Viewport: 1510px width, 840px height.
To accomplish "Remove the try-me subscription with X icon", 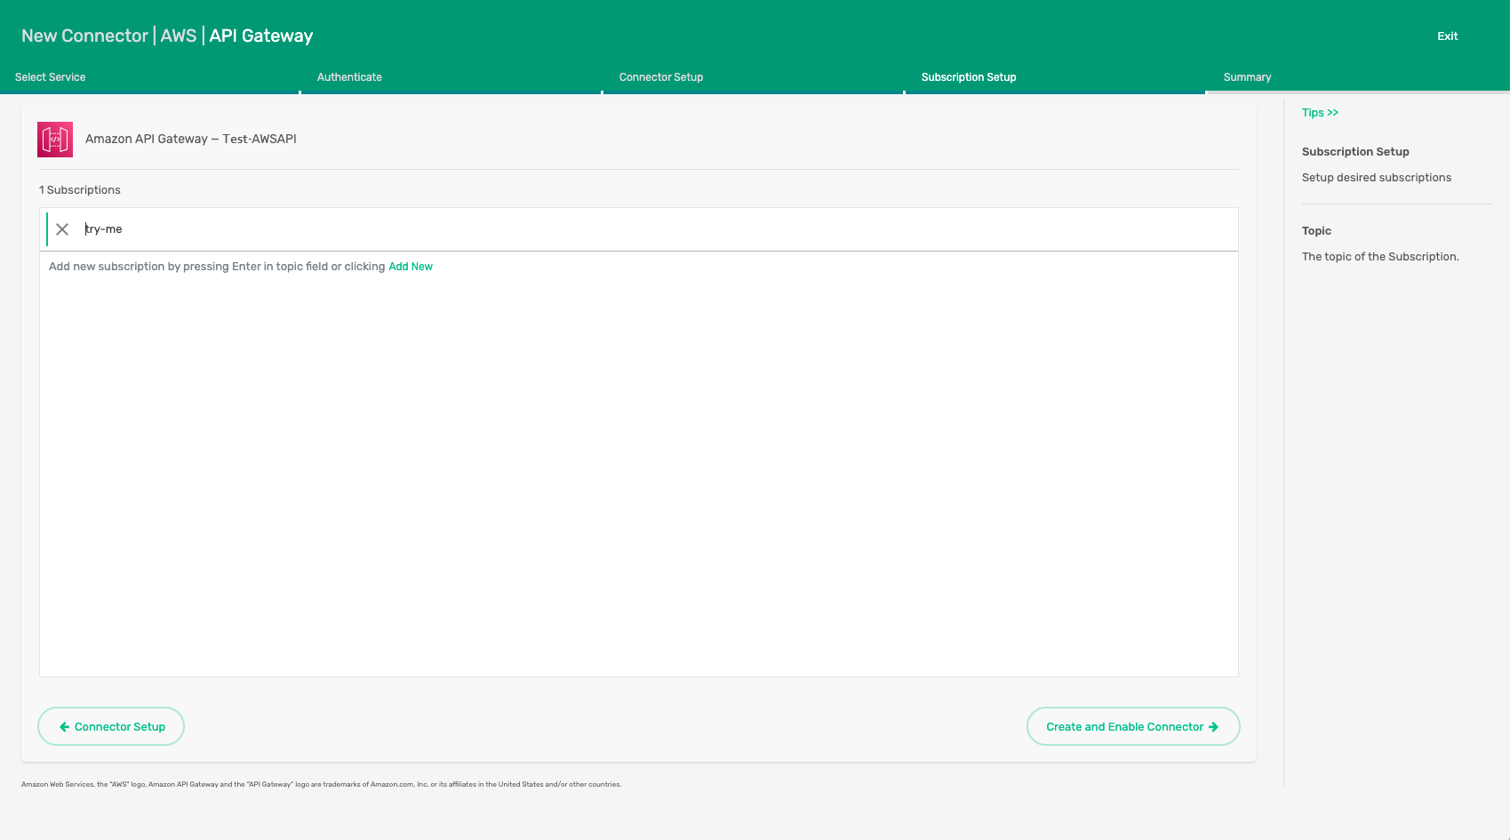I will pyautogui.click(x=62, y=229).
